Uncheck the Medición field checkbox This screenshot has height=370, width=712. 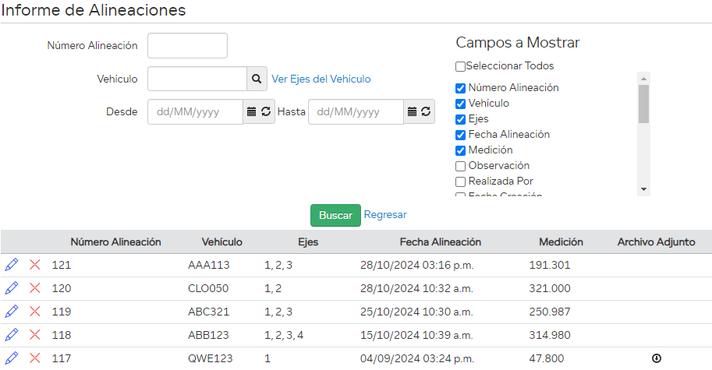460,150
